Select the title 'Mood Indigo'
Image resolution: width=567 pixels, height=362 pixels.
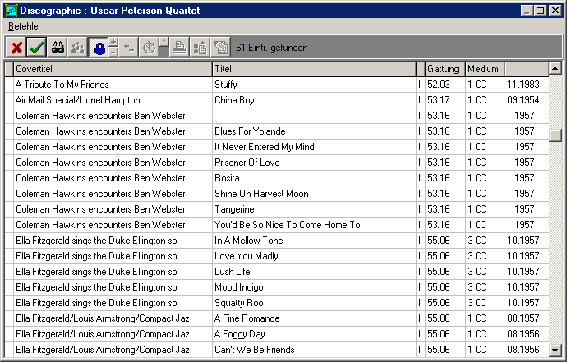pos(238,287)
